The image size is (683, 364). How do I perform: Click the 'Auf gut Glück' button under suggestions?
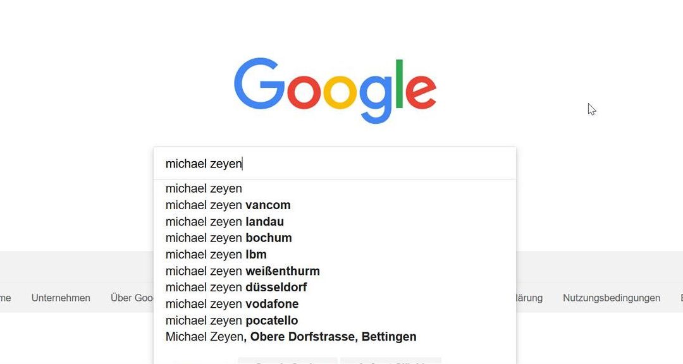391,361
